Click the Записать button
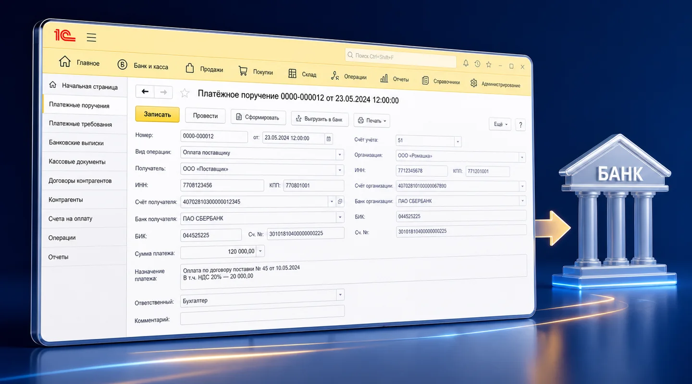This screenshot has height=384, width=692. coord(157,114)
